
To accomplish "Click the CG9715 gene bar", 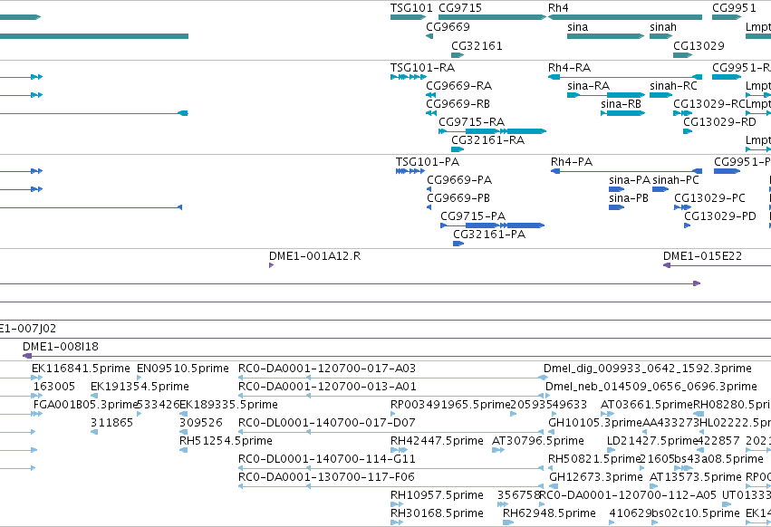I will (492, 17).
